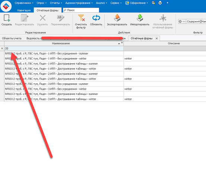Clear the filter expression with the round X icon

(180, 22)
